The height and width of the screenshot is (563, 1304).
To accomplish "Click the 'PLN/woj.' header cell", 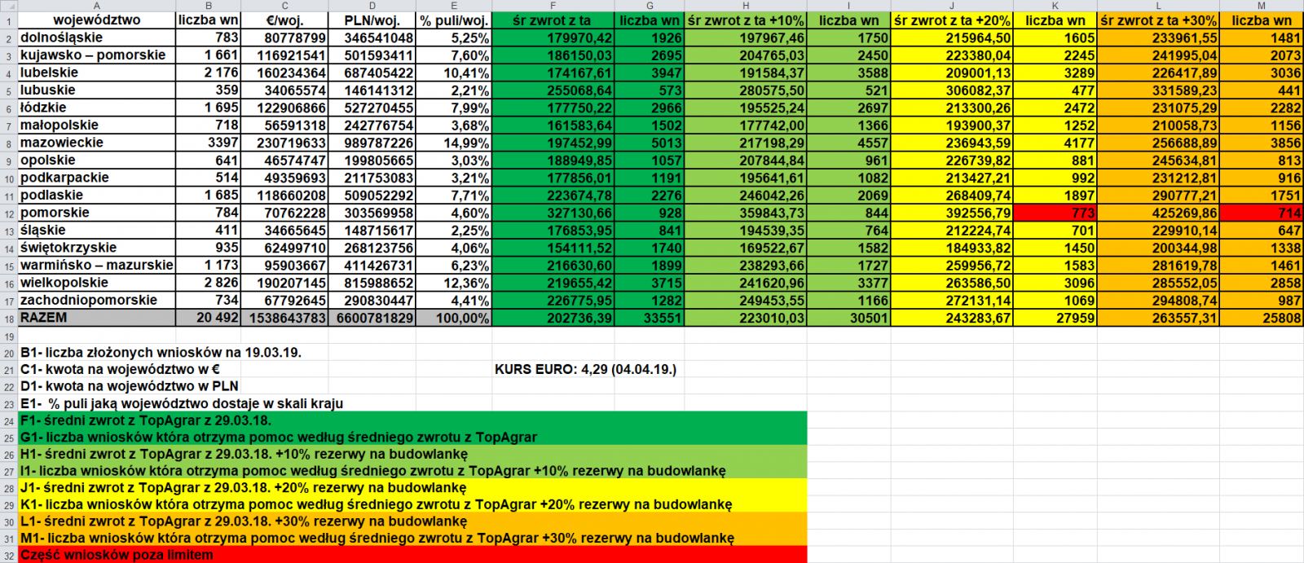I will pyautogui.click(x=372, y=20).
